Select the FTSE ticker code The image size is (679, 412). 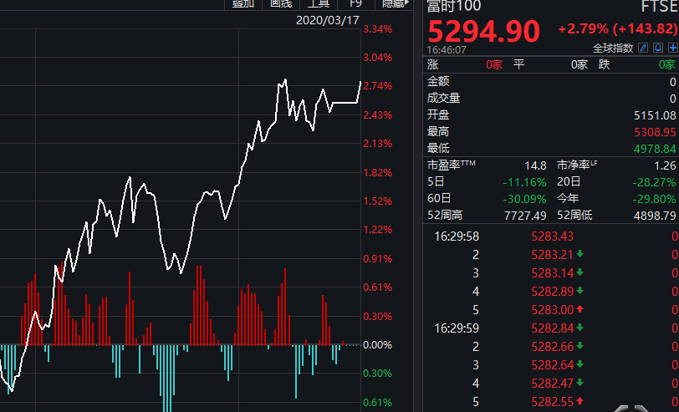click(x=660, y=6)
